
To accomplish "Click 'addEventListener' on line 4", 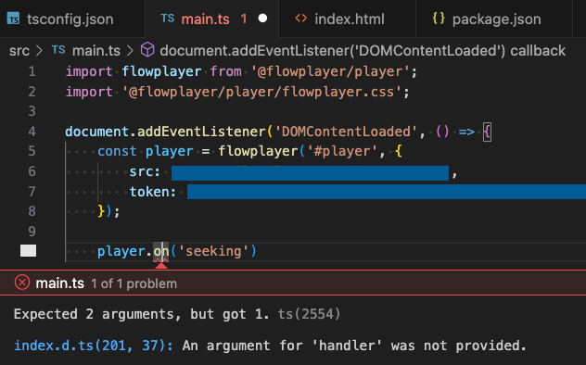I will (201, 132).
